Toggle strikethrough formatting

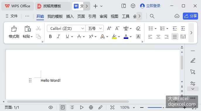[79, 37]
